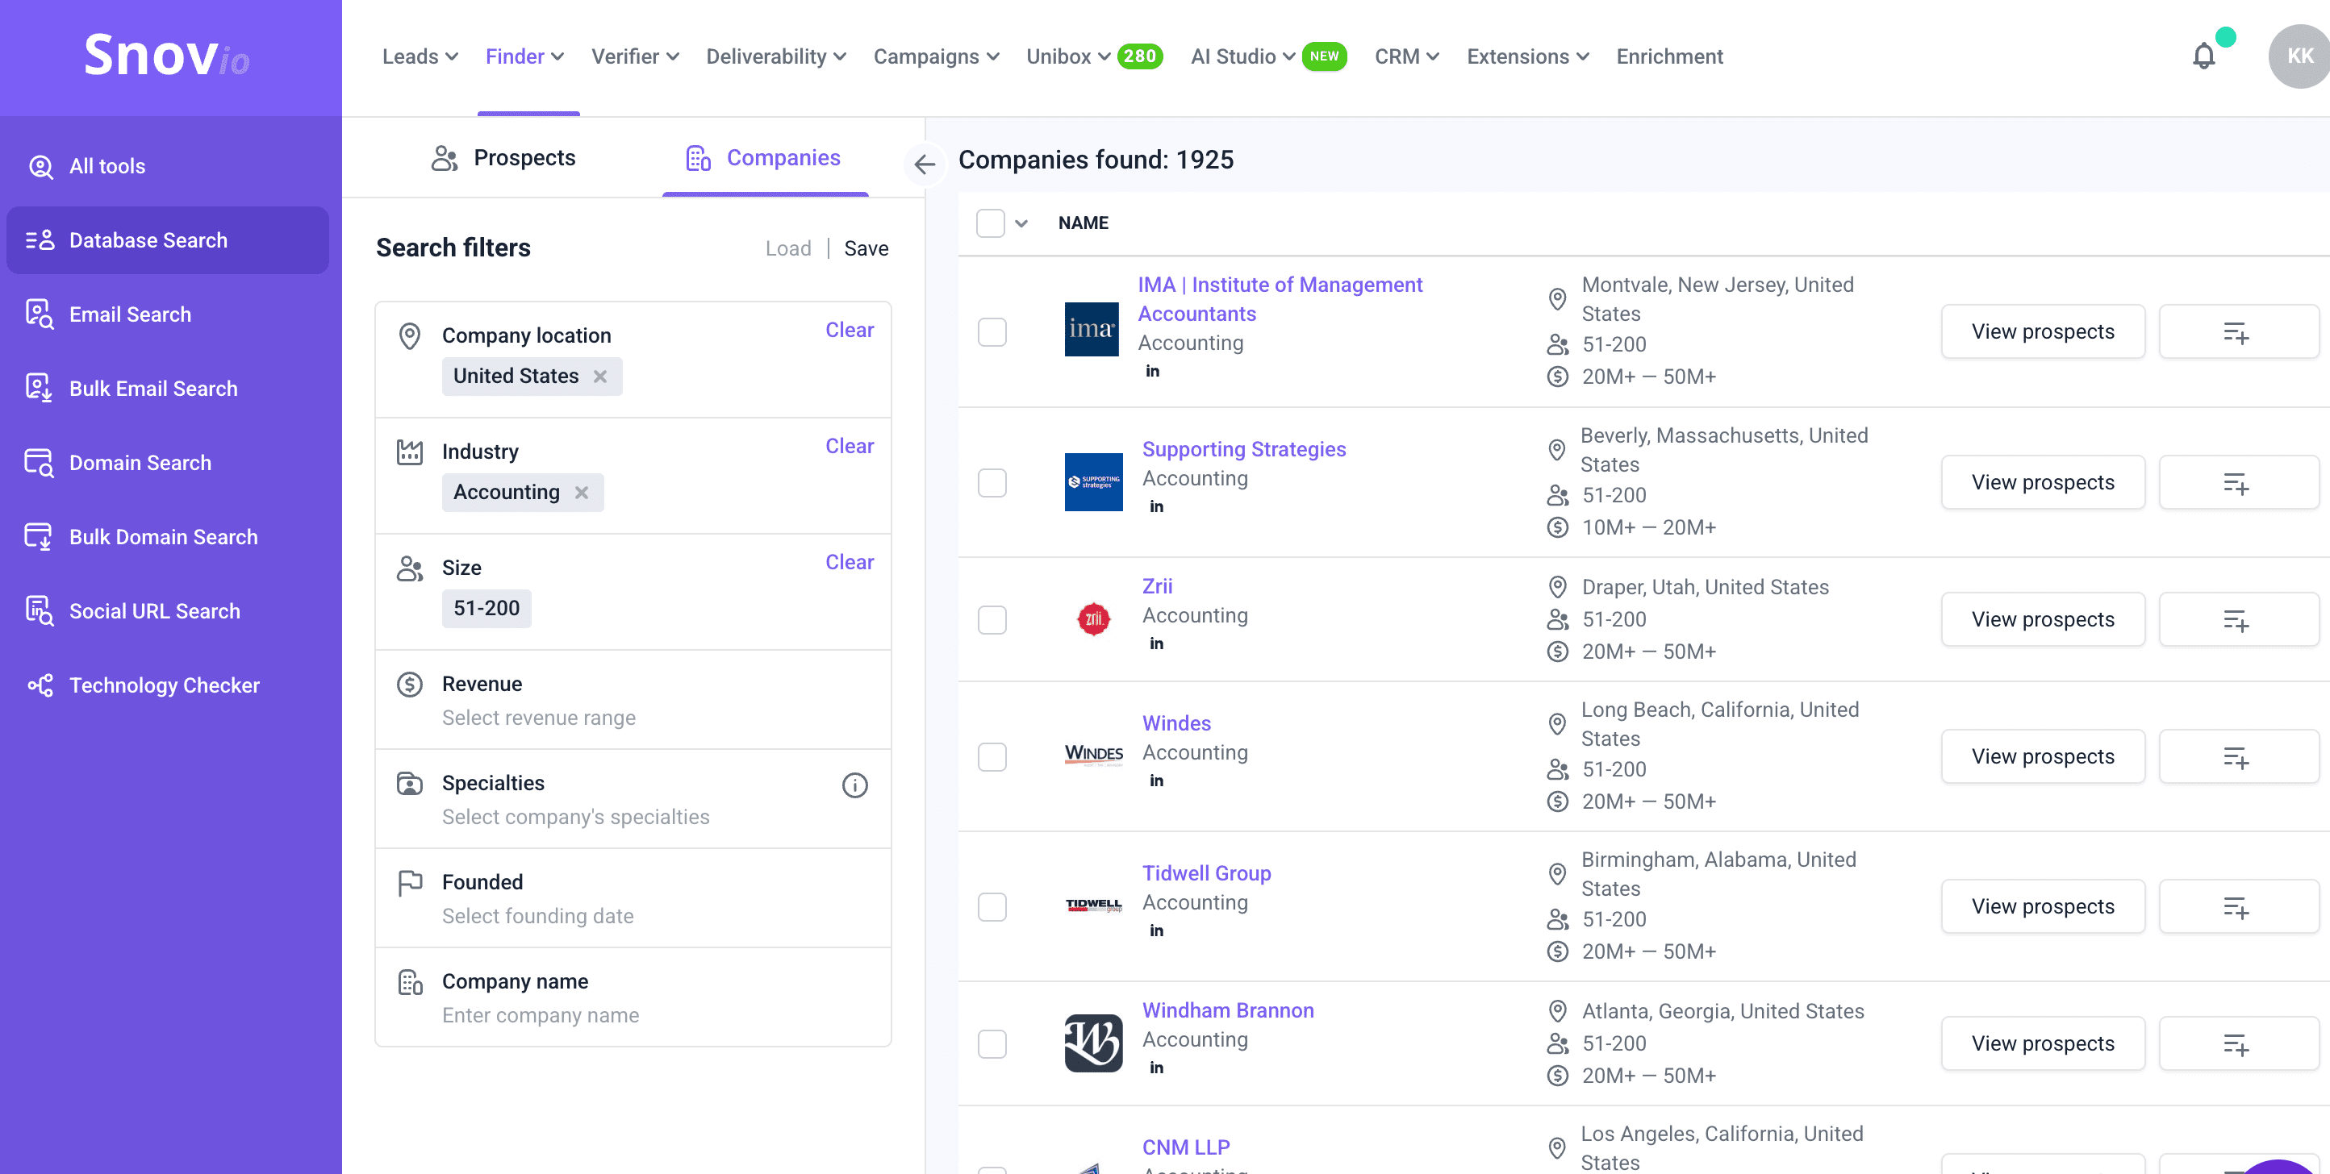
Task: Toggle the select-all companies checkbox
Action: point(991,223)
